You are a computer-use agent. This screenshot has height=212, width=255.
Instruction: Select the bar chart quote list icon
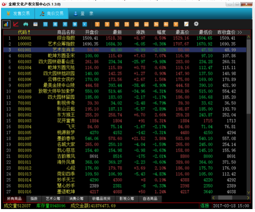point(6,25)
